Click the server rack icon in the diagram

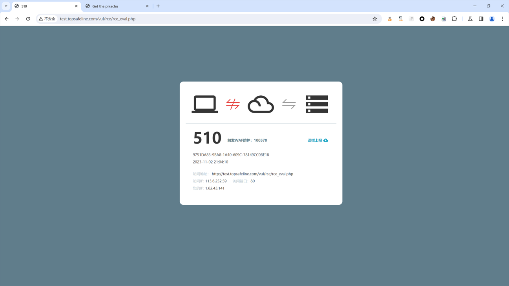pos(317,104)
